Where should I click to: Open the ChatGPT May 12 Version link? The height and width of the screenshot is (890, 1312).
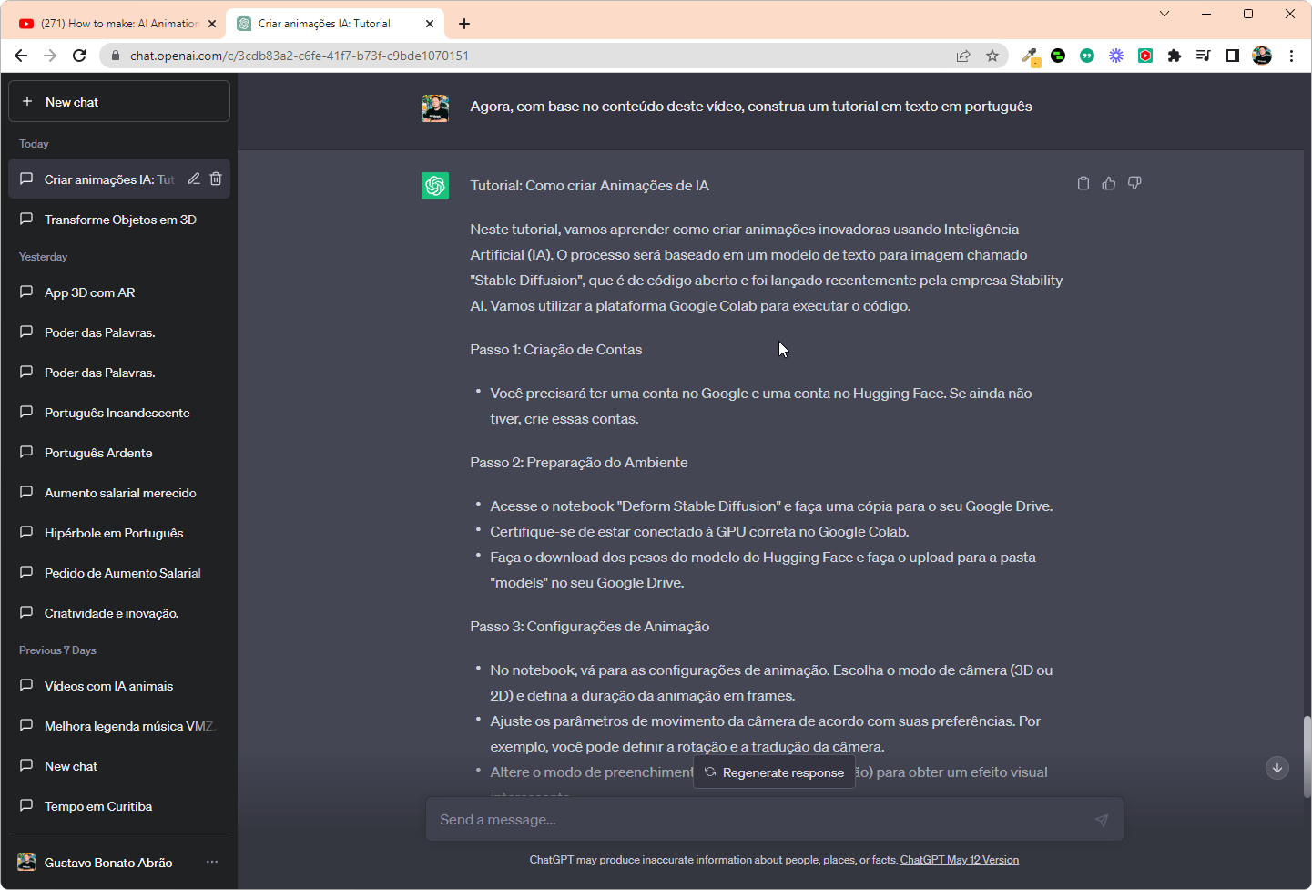pyautogui.click(x=960, y=860)
